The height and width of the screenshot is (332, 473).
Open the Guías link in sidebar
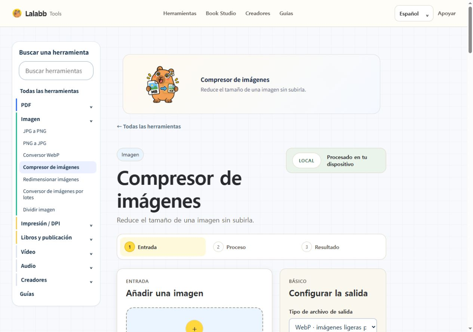[x=27, y=294]
